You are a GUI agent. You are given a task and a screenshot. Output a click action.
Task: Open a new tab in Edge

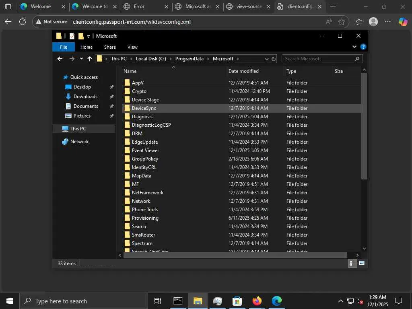tap(333, 6)
